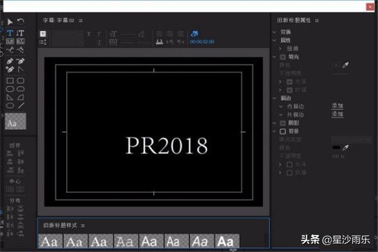
Task: Select the Convert Anchor Point tool
Action: (x=21, y=70)
